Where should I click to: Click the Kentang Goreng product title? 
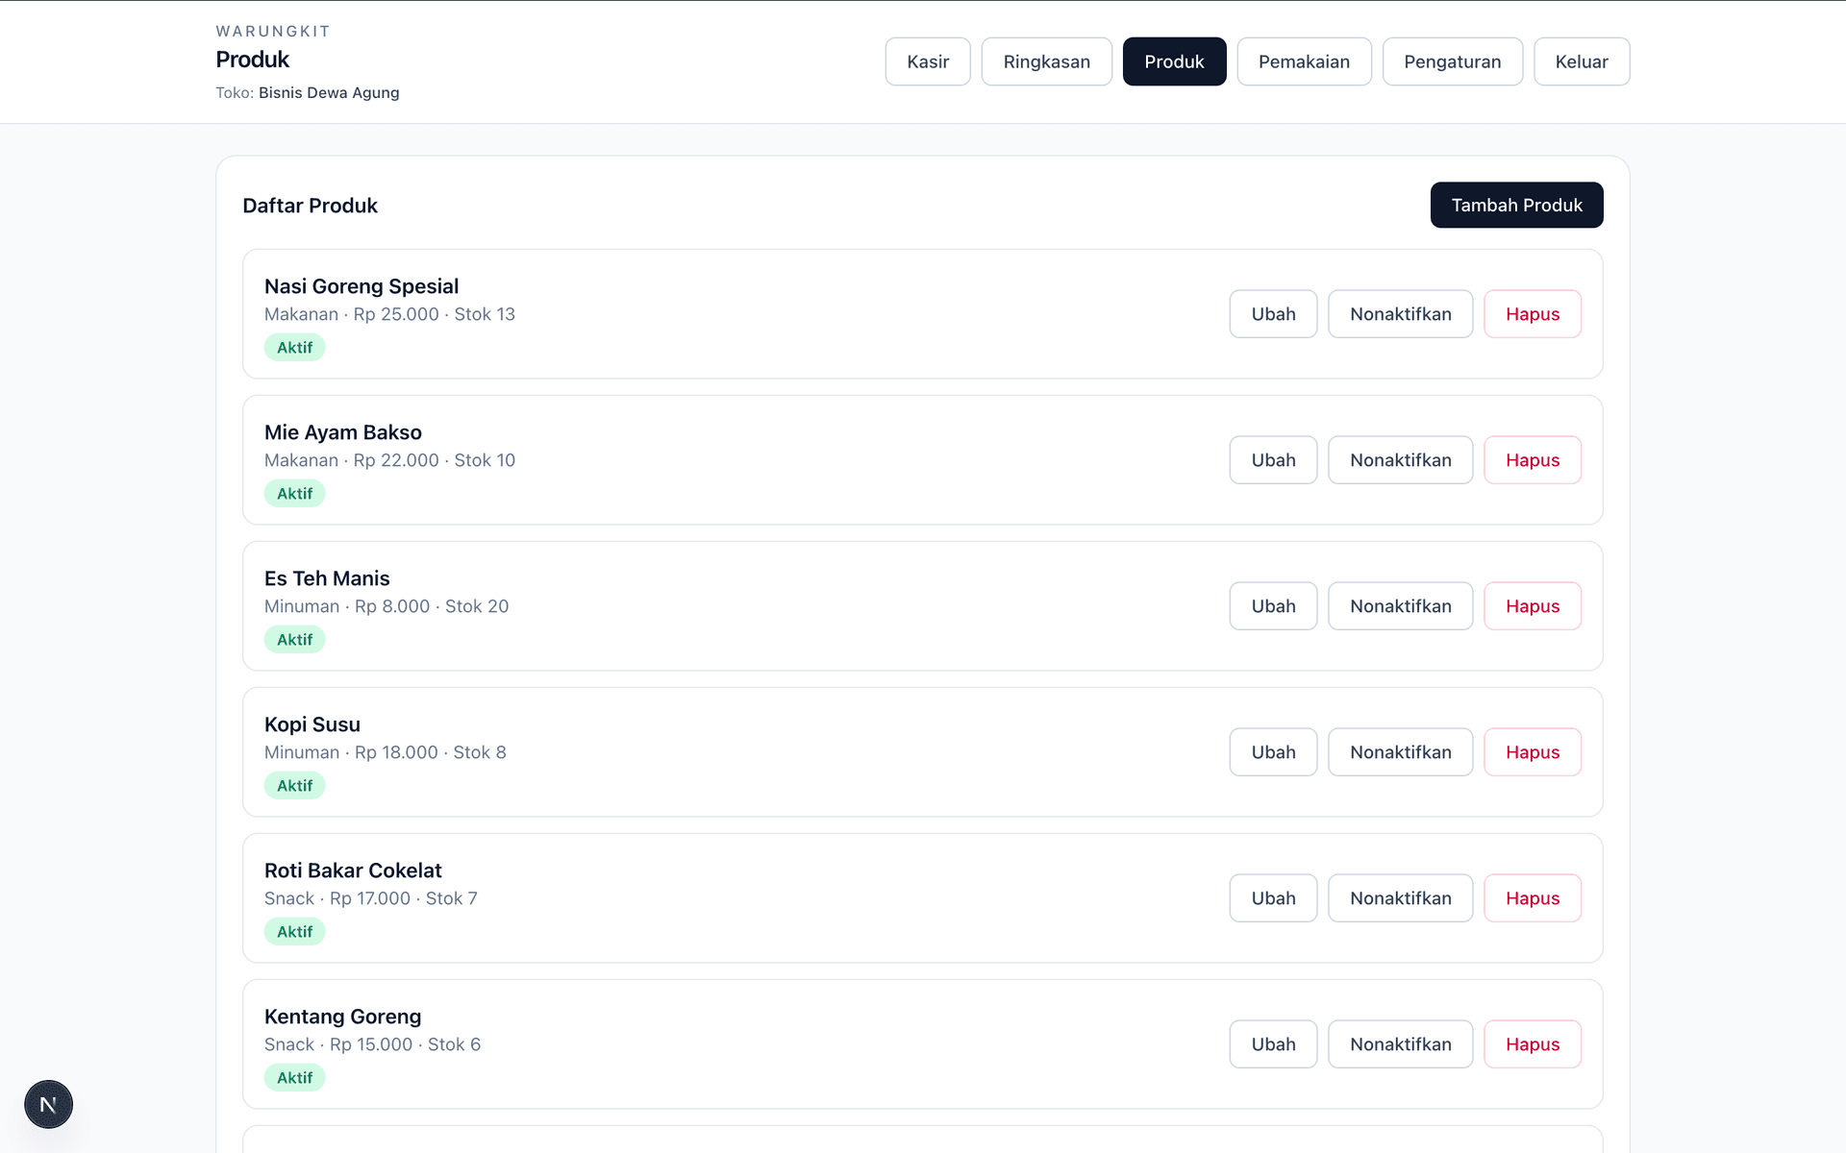pyautogui.click(x=342, y=1017)
